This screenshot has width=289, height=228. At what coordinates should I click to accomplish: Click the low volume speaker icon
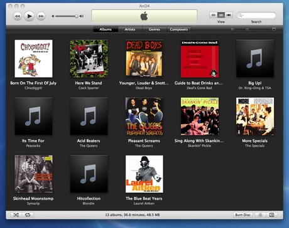[x=53, y=16]
